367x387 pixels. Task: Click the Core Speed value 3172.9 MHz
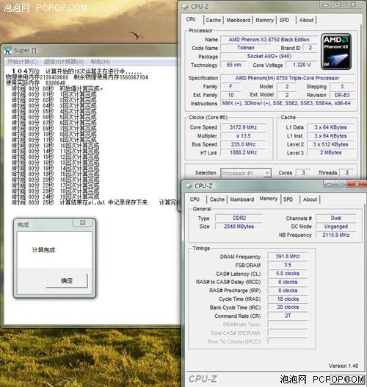pos(244,127)
